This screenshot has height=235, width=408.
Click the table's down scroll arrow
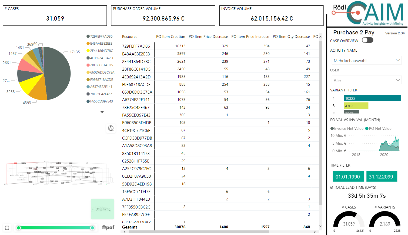[320, 227]
